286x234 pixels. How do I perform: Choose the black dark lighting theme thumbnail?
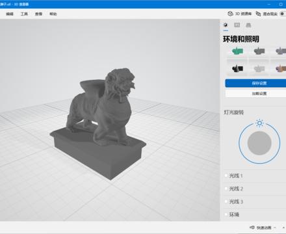(x=237, y=69)
